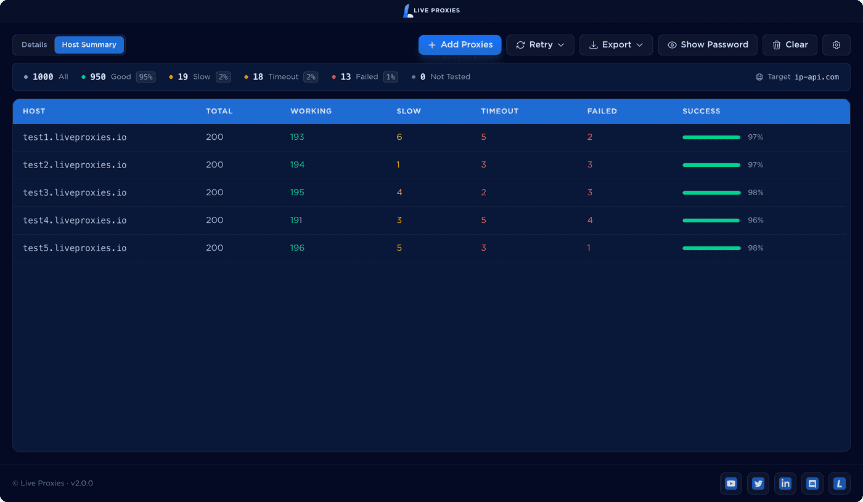This screenshot has width=863, height=502.
Task: Click test4's failed count 4
Action: click(x=590, y=221)
